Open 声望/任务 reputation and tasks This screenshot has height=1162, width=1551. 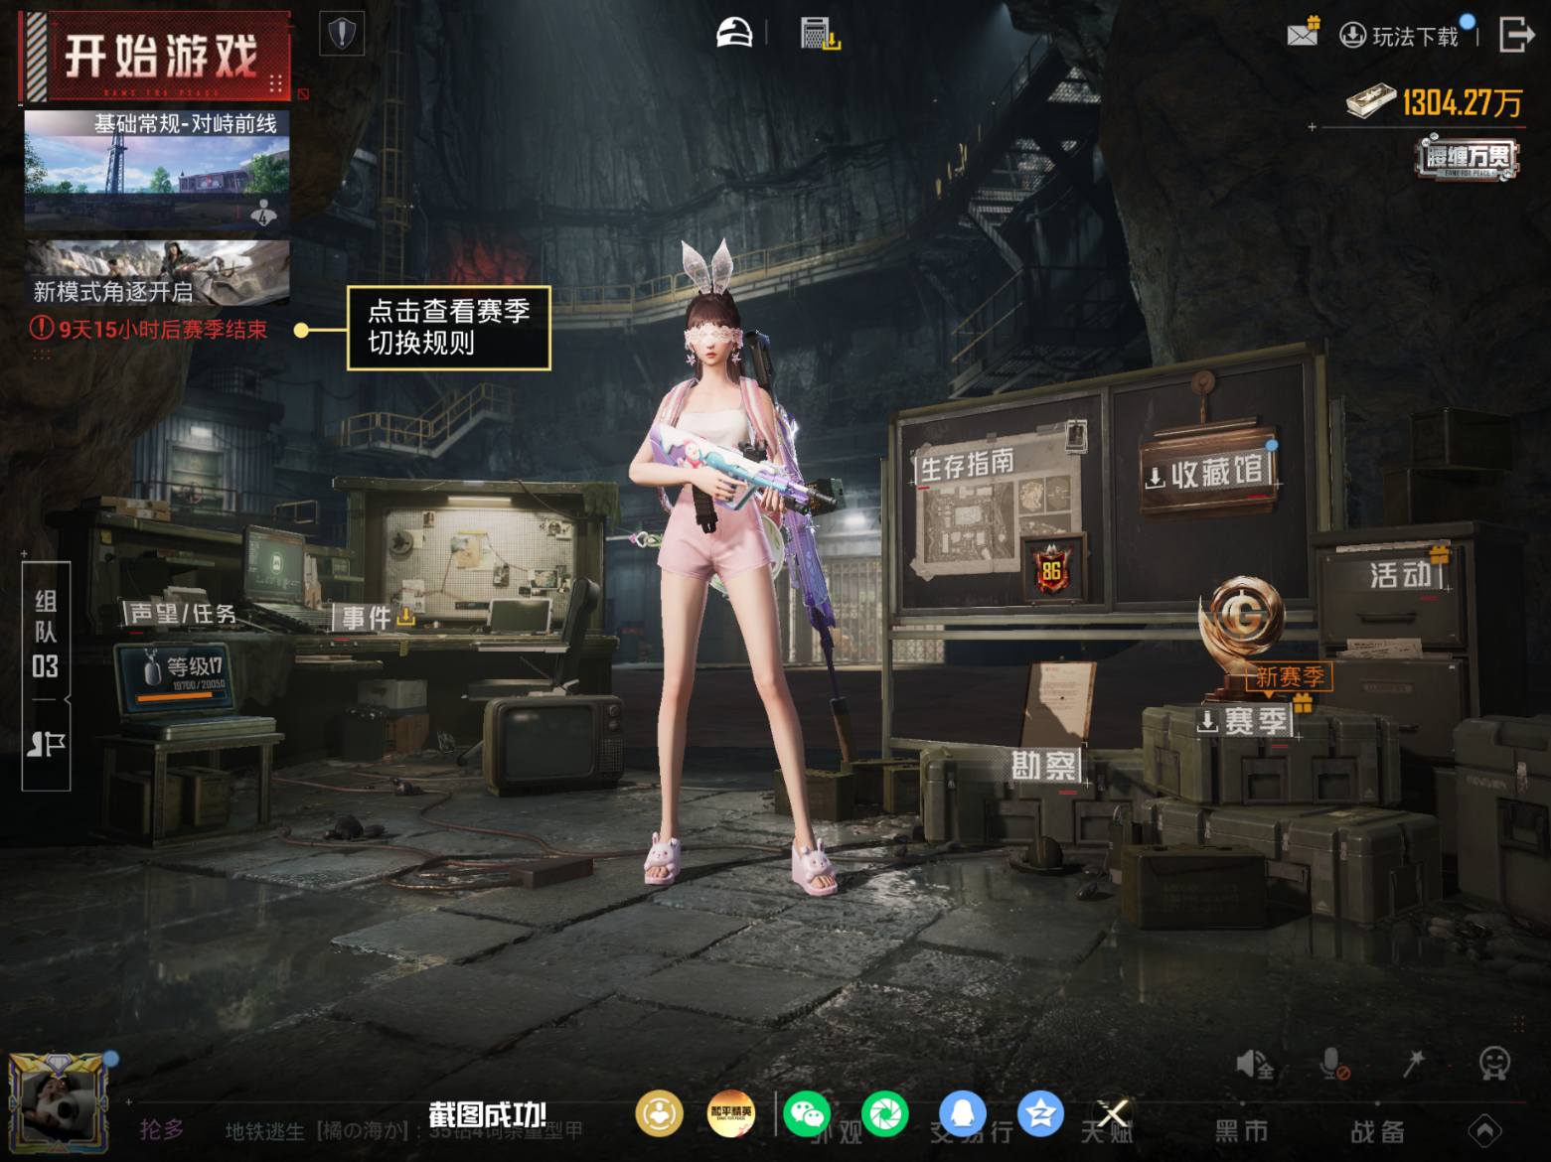point(183,614)
